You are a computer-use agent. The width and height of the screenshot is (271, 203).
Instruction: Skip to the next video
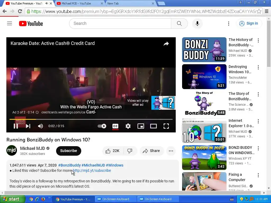pyautogui.click(x=28, y=126)
